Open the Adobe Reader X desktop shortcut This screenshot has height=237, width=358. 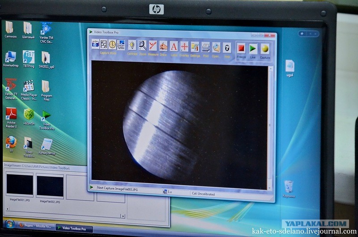tap(11, 114)
